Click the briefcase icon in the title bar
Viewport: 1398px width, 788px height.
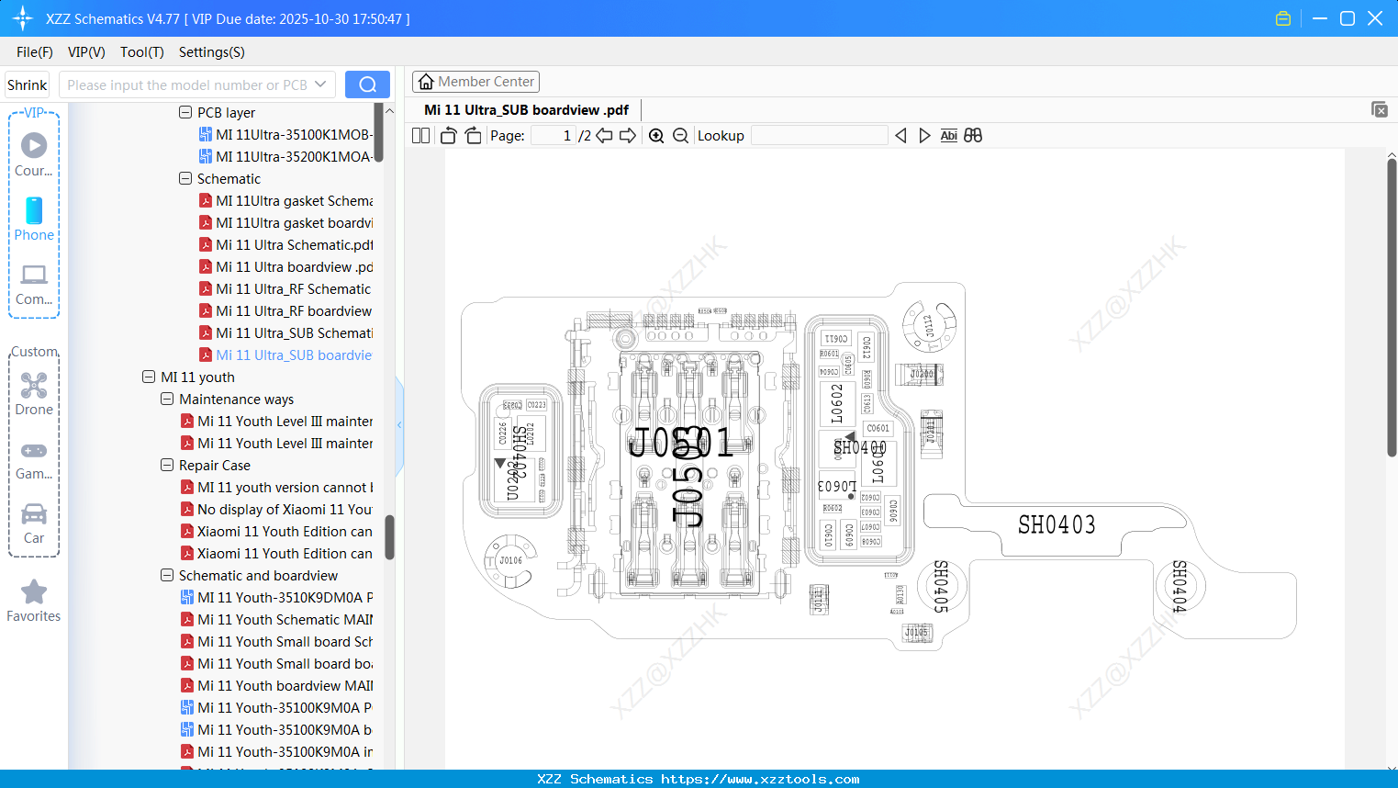click(x=1282, y=17)
